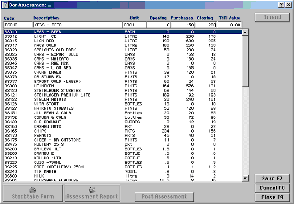Select the CASHEW NUTS row
The width and height of the screenshot is (294, 204).
coord(123,127)
